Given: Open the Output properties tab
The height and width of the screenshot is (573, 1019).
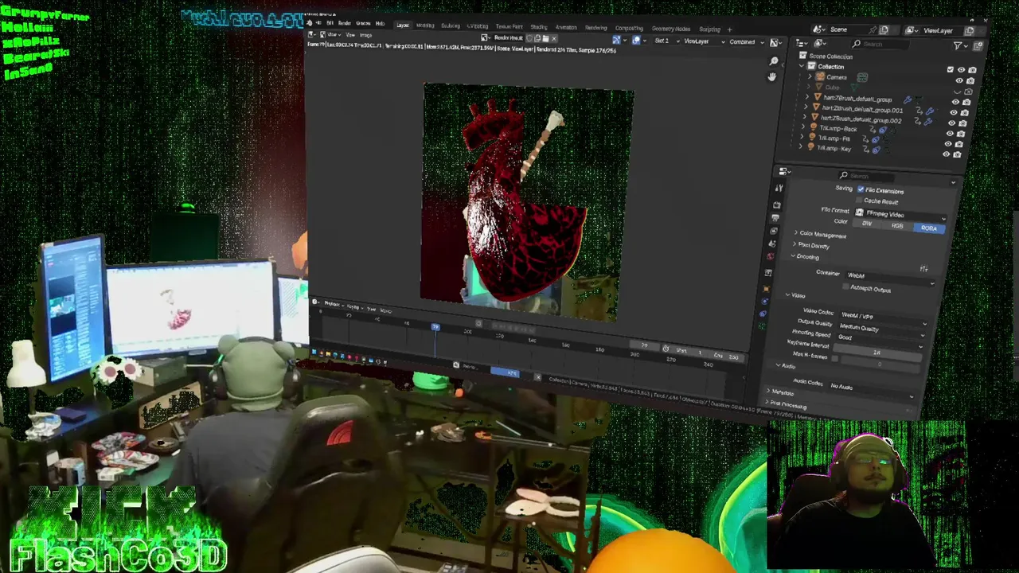Looking at the screenshot, I should (x=775, y=217).
